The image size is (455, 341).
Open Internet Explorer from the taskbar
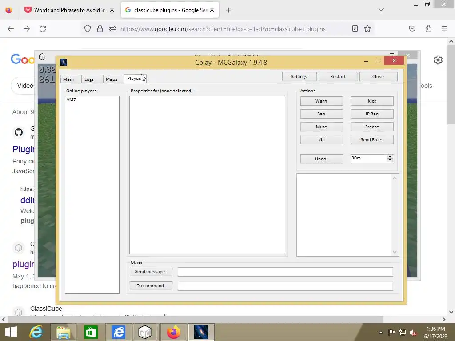(36, 332)
